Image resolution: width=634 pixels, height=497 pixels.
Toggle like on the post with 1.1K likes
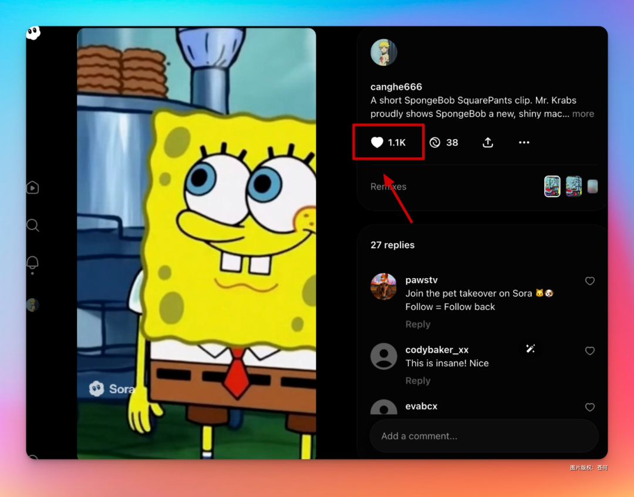388,142
